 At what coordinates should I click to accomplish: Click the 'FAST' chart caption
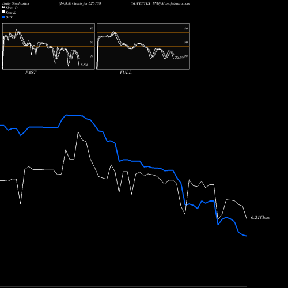[x=31, y=73]
